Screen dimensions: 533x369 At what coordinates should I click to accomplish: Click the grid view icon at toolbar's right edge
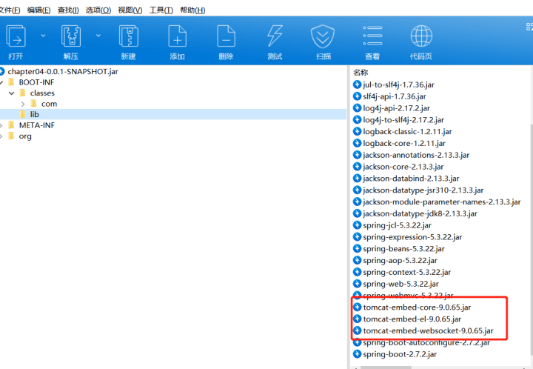coord(529,27)
